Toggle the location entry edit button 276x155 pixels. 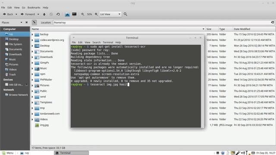point(34,22)
